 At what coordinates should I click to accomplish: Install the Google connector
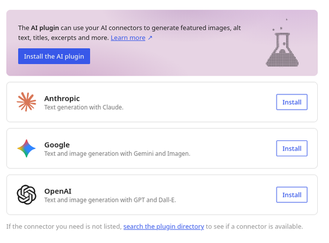point(292,149)
